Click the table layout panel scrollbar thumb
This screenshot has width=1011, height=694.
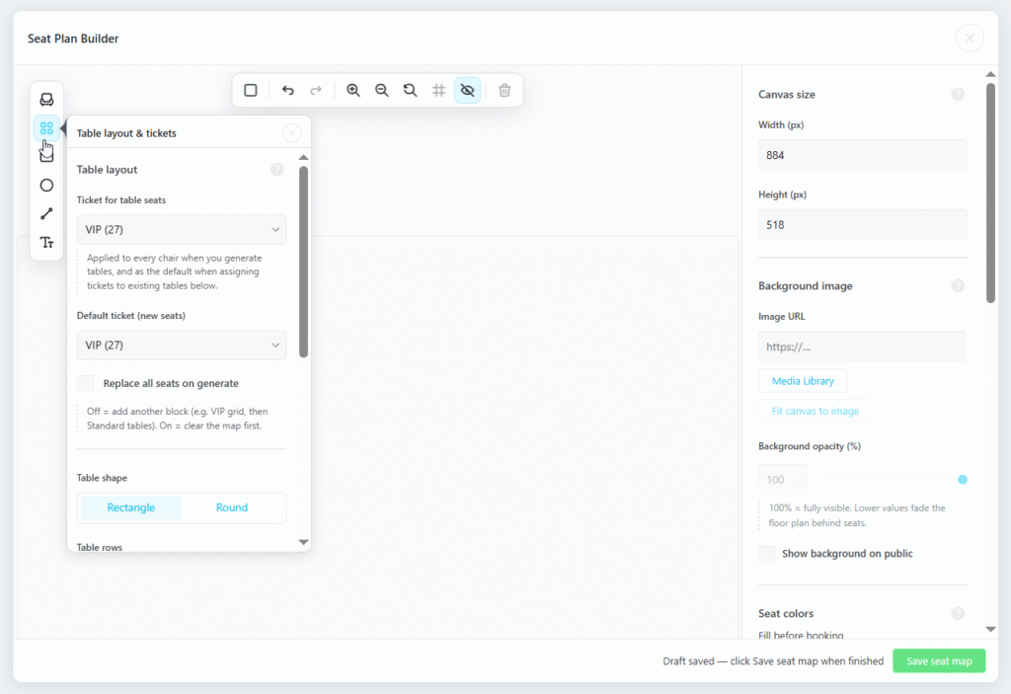pos(304,262)
